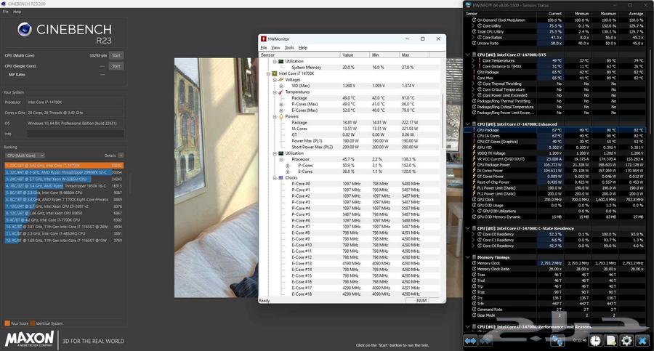Click the Powers flame icon in HWMonitor

click(x=280, y=116)
